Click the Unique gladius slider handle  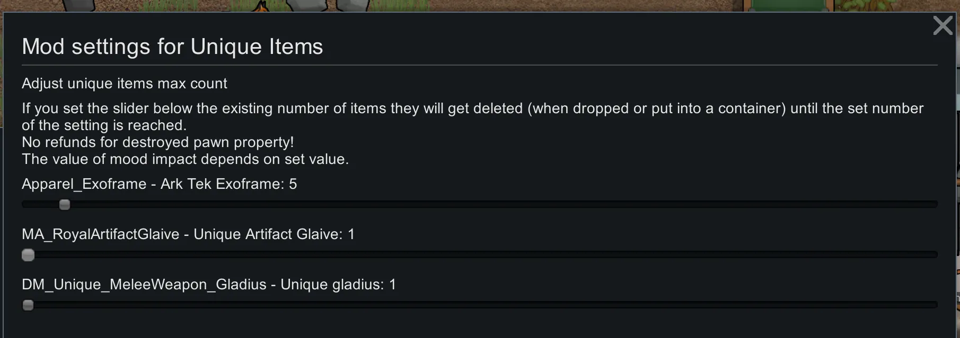point(28,305)
